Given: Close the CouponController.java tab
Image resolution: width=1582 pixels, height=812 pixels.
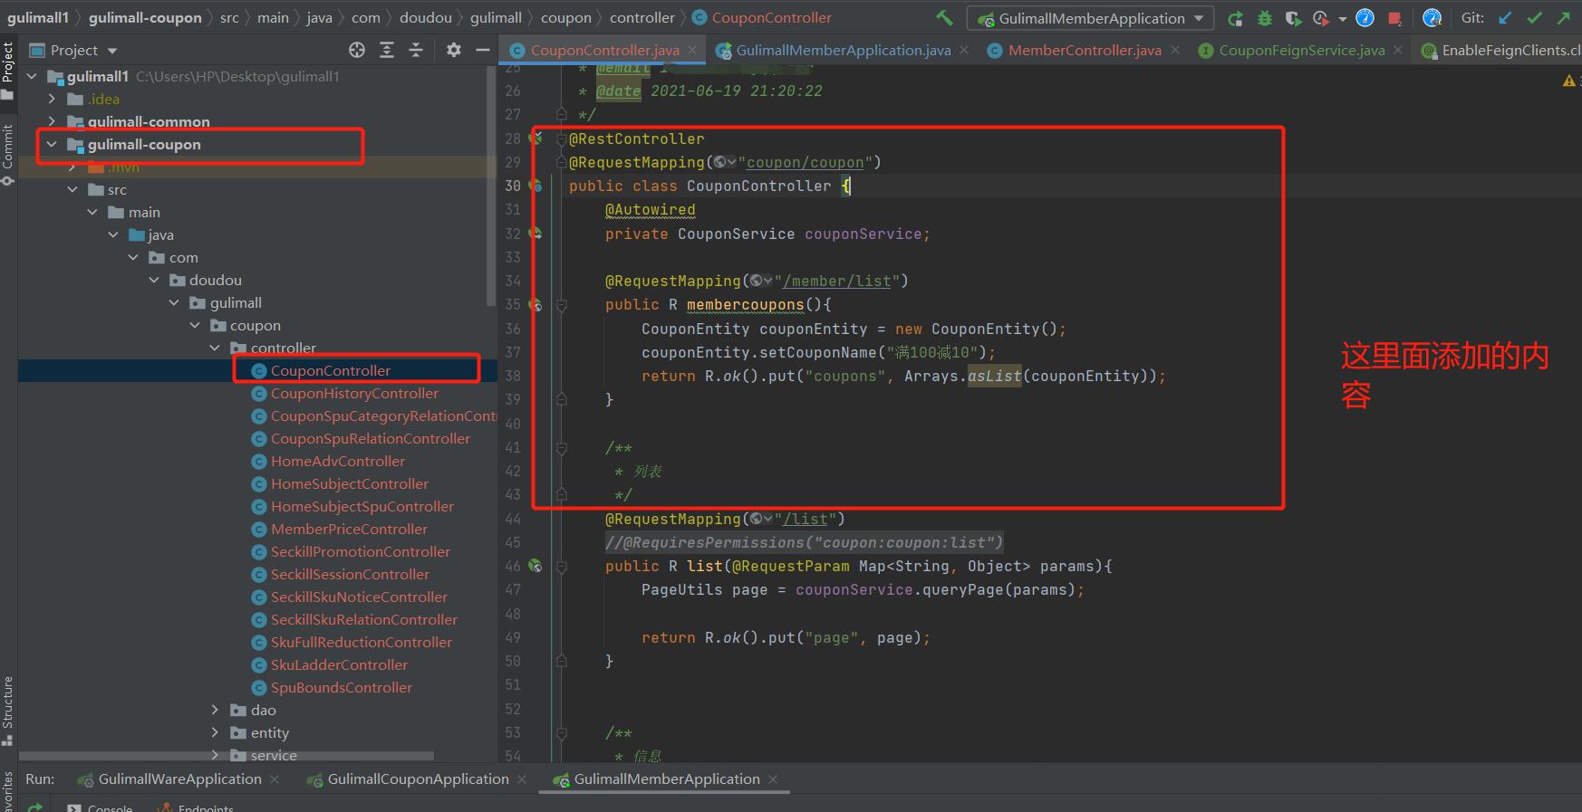Looking at the screenshot, I should click(692, 50).
